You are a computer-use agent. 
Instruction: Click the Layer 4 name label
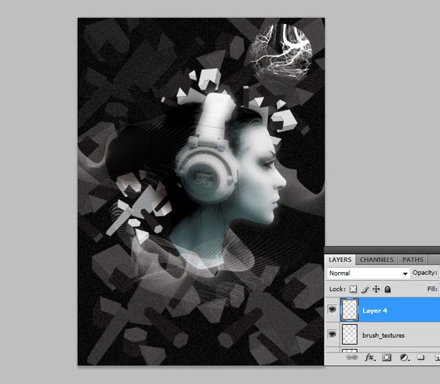pyautogui.click(x=375, y=311)
